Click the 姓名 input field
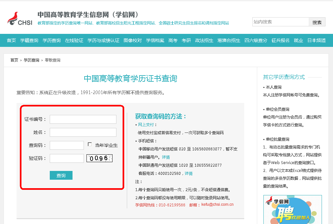 83,133
